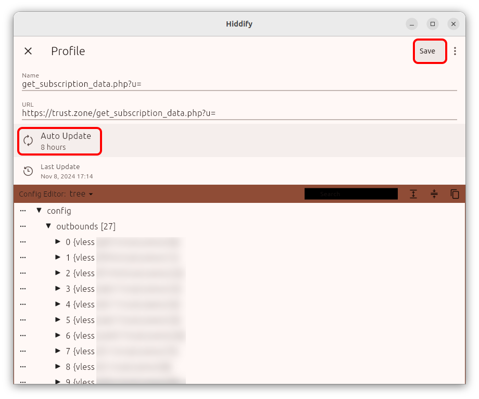Expand all nodes in config editor
Viewport: 479px width, 399px height.
413,194
